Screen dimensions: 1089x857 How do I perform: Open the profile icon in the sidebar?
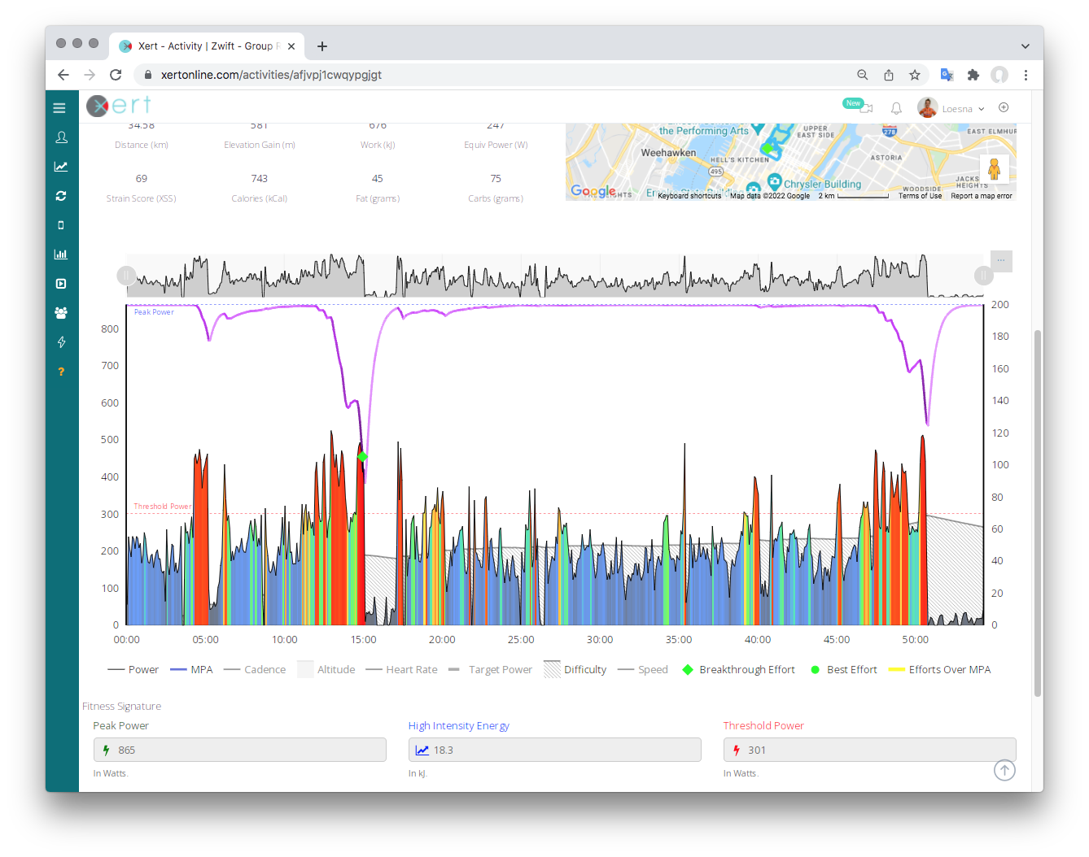coord(61,137)
